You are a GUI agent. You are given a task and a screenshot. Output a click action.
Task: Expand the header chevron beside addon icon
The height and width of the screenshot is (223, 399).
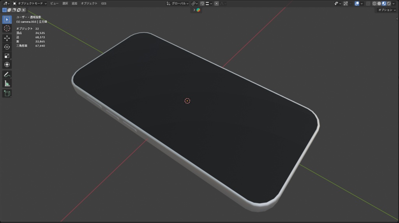coord(194,10)
